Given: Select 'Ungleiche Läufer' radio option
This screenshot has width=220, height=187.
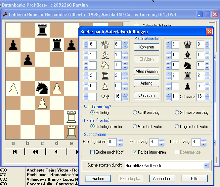Looking at the screenshot, I should 177,126.
